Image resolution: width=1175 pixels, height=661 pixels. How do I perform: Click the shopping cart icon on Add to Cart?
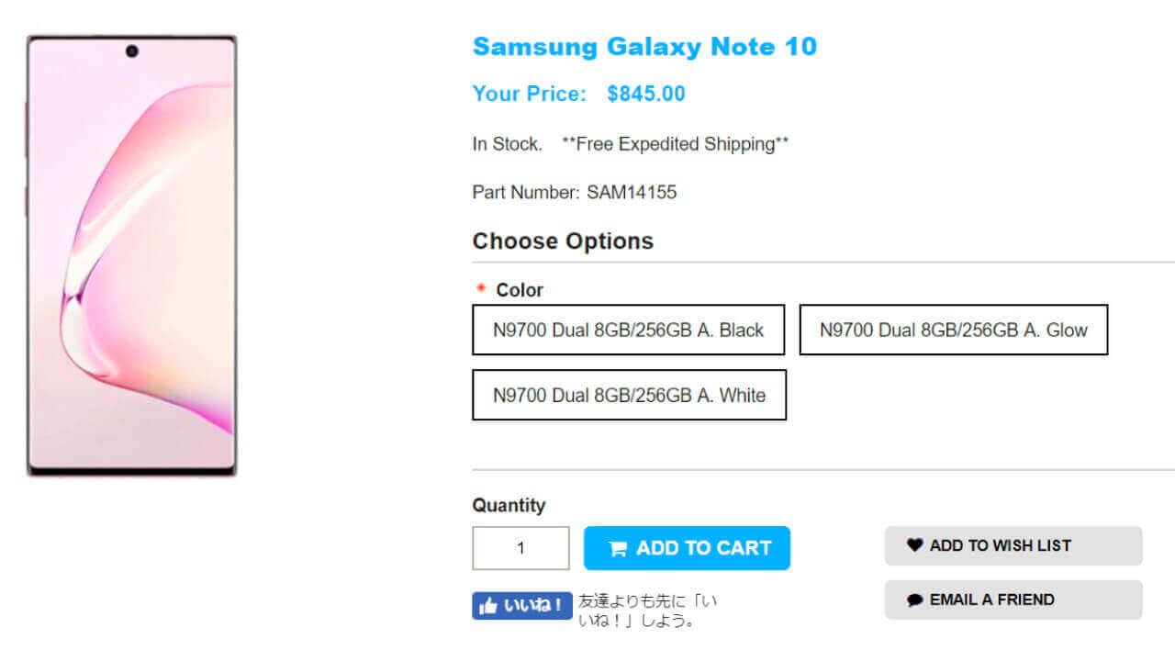(x=618, y=549)
